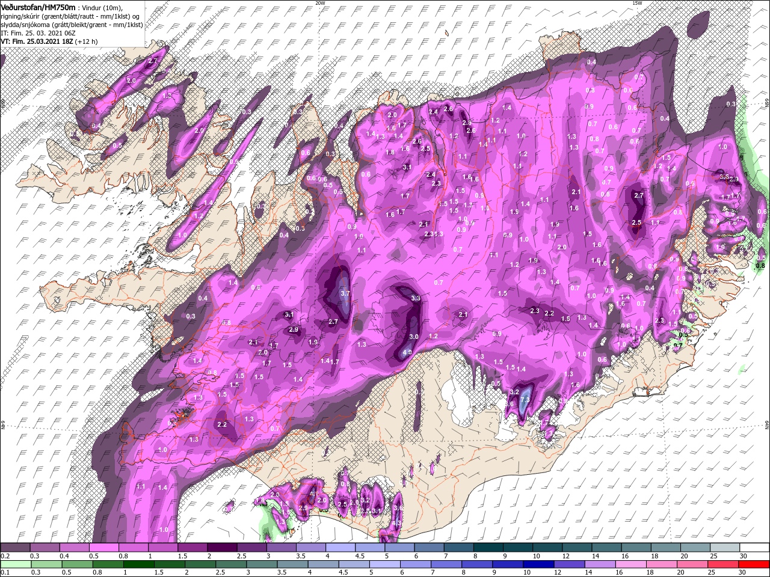Click the dark purple snow swatch between 2 and 2.5

pyautogui.click(x=221, y=548)
